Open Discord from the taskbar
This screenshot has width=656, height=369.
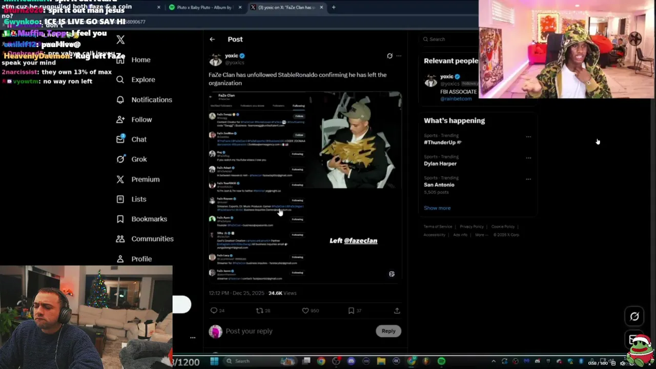click(351, 361)
